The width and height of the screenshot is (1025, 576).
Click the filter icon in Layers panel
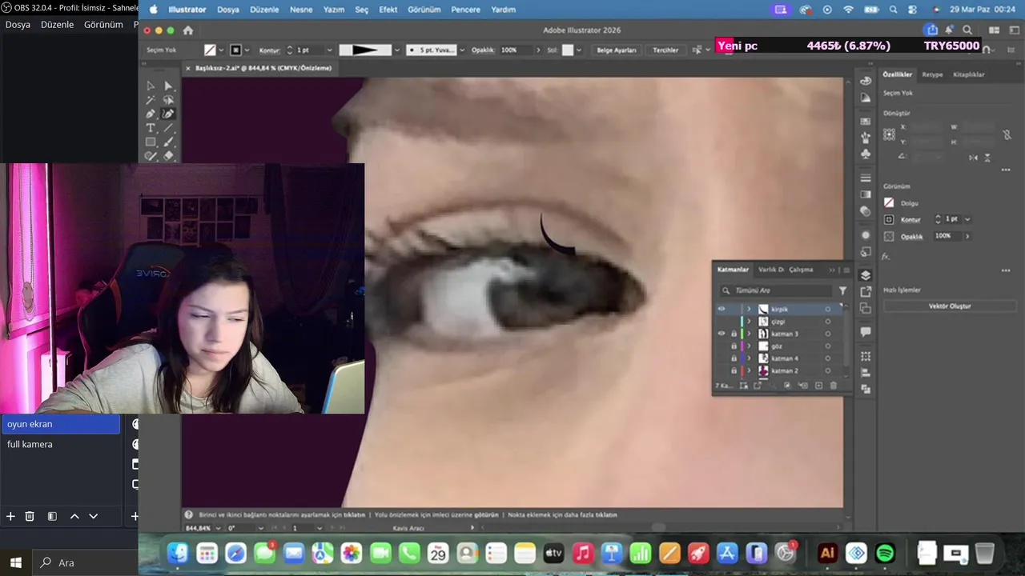tap(842, 291)
